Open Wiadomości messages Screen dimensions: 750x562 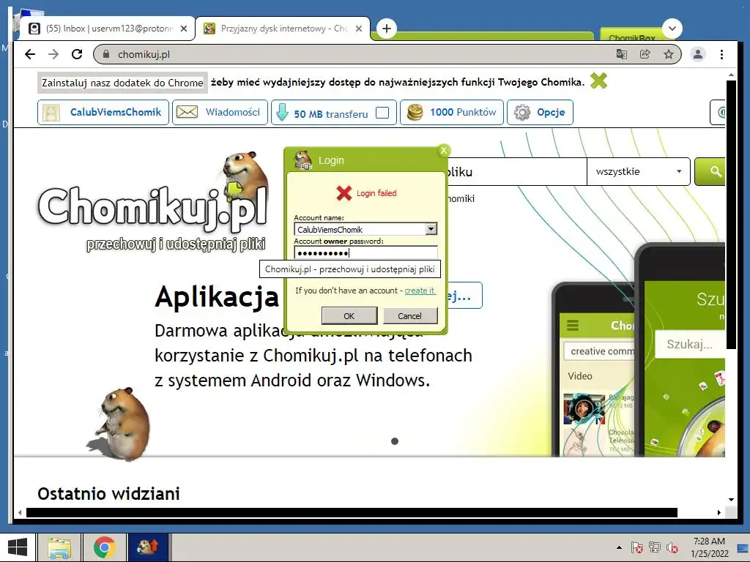(232, 112)
